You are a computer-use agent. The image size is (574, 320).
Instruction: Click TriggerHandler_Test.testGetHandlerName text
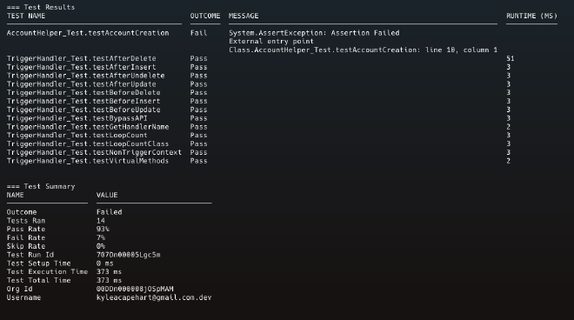pos(88,127)
